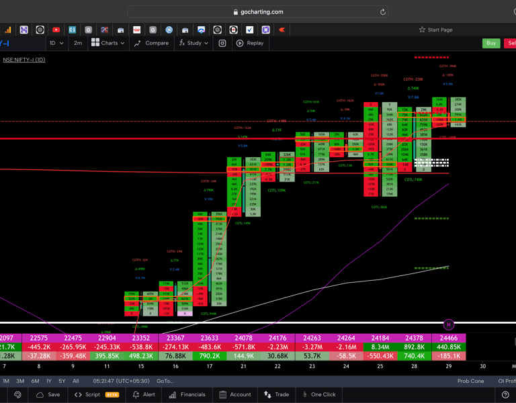Open the purple floppy-disk bookmark icon

tap(24, 30)
